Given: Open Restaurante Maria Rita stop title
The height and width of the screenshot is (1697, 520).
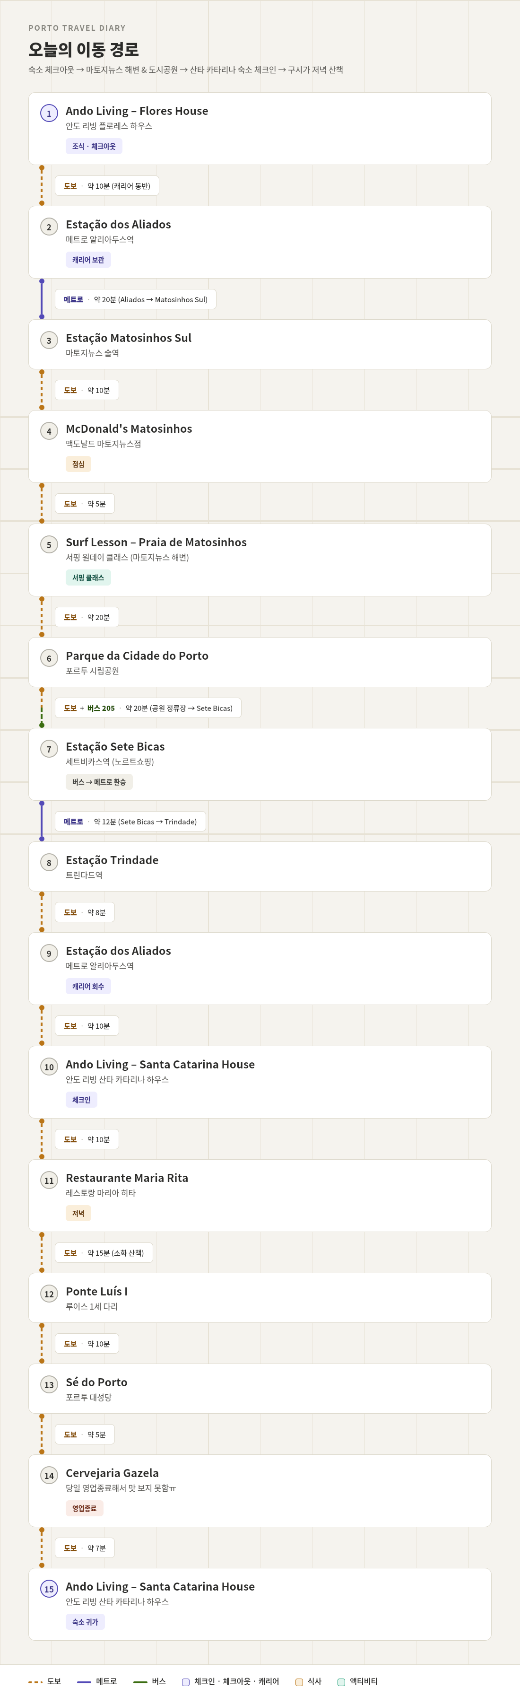Looking at the screenshot, I should click(x=127, y=1178).
